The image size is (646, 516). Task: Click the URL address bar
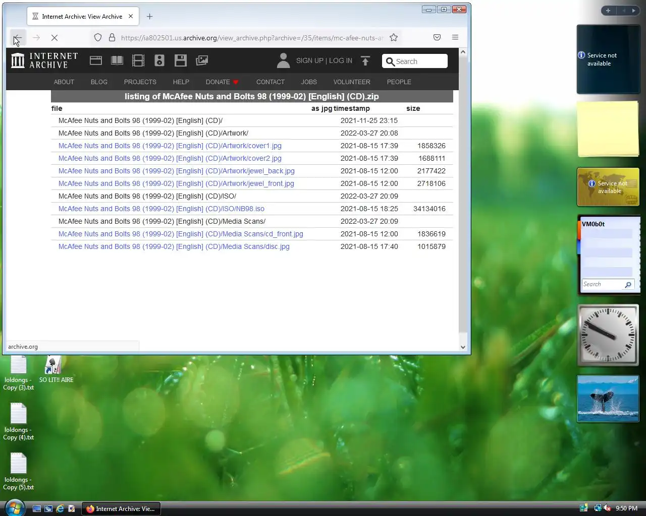252,38
